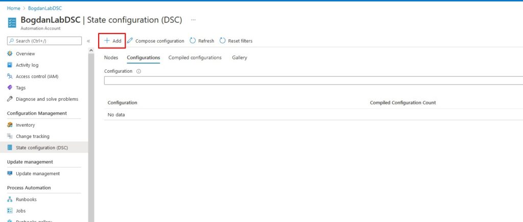This screenshot has width=523, height=222.
Task: Click the Refresh button label
Action: click(206, 41)
